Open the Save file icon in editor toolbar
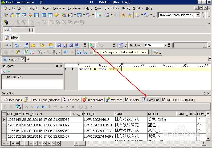The height and width of the screenshot is (148, 212). click(x=59, y=45)
